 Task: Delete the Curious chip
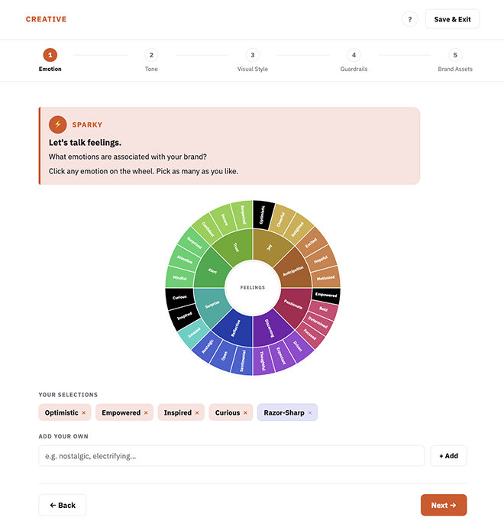coord(245,412)
